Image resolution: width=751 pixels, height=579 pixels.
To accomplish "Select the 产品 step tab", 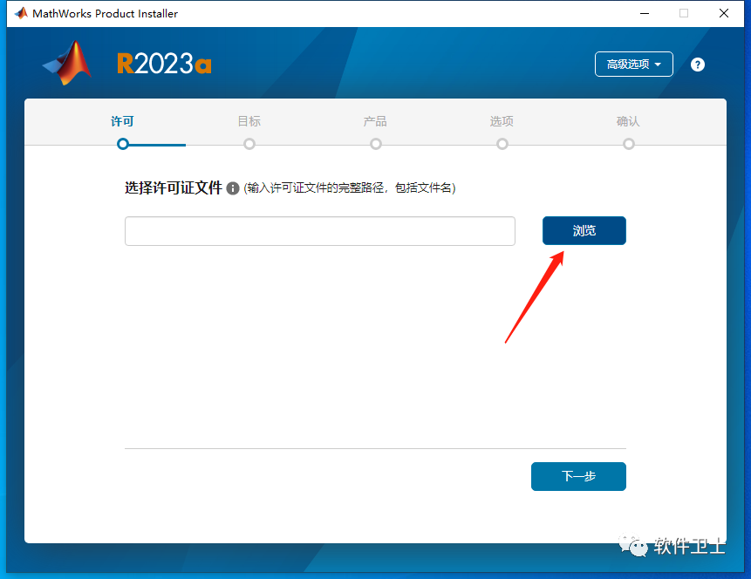I will (375, 121).
